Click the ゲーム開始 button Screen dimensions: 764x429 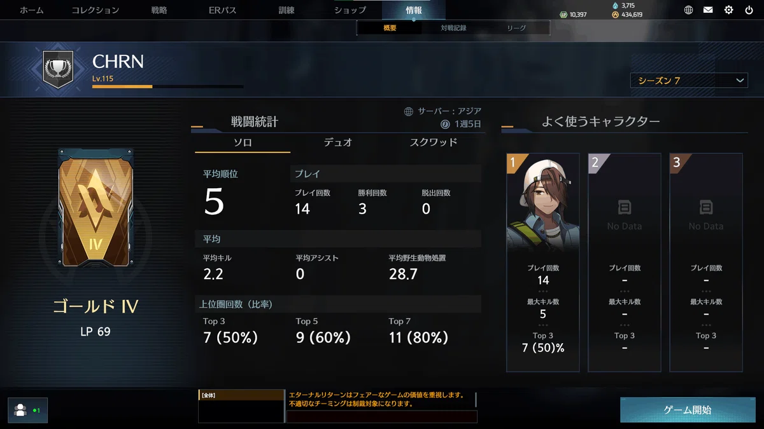688,410
